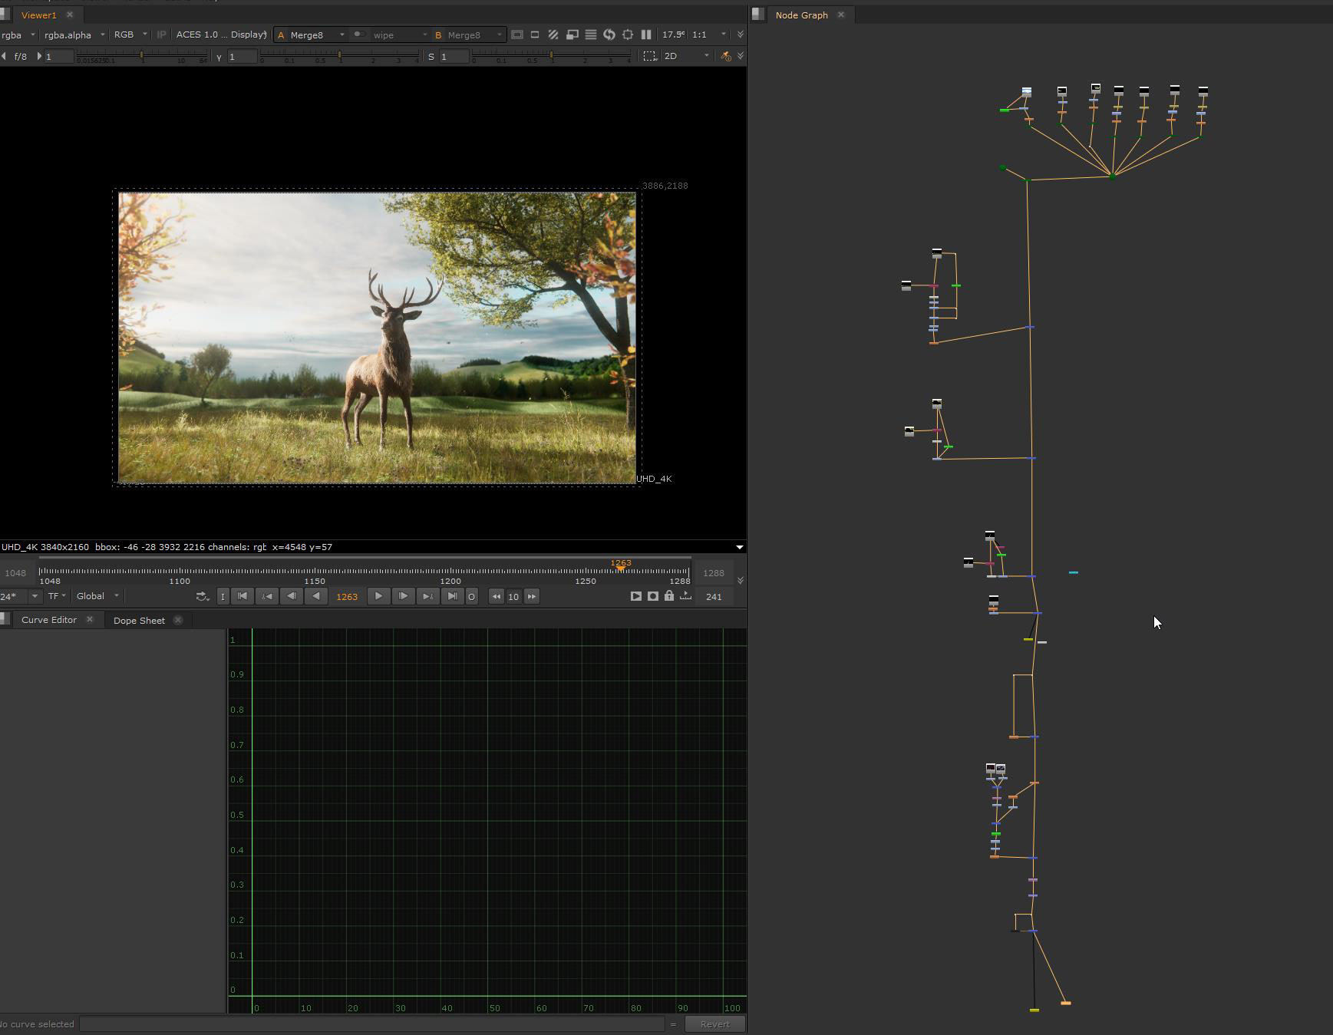Click the playback sync options icon

[203, 596]
